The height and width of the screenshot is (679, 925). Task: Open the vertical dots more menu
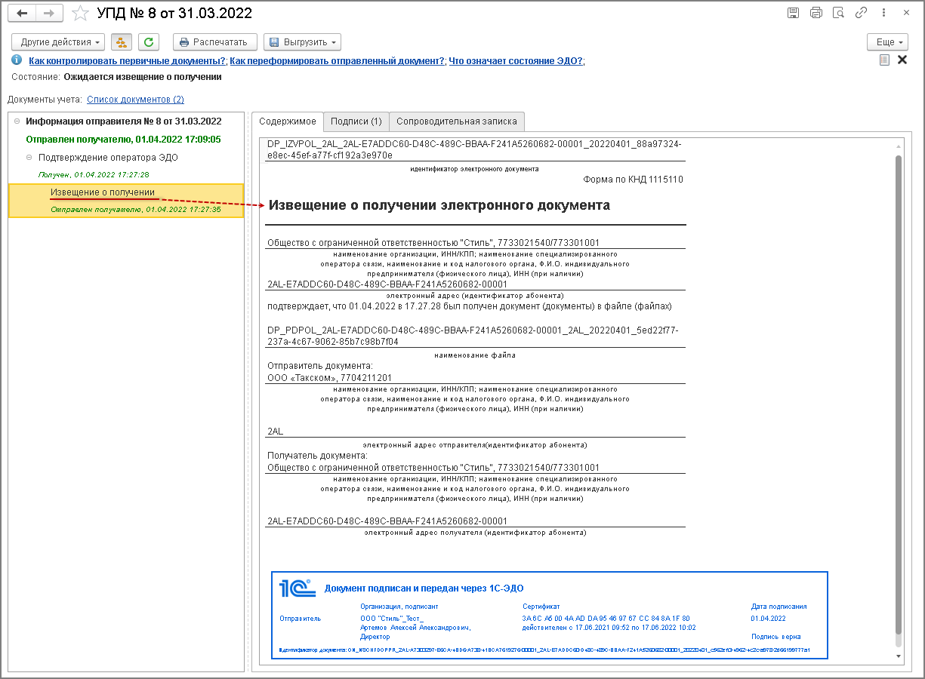883,13
